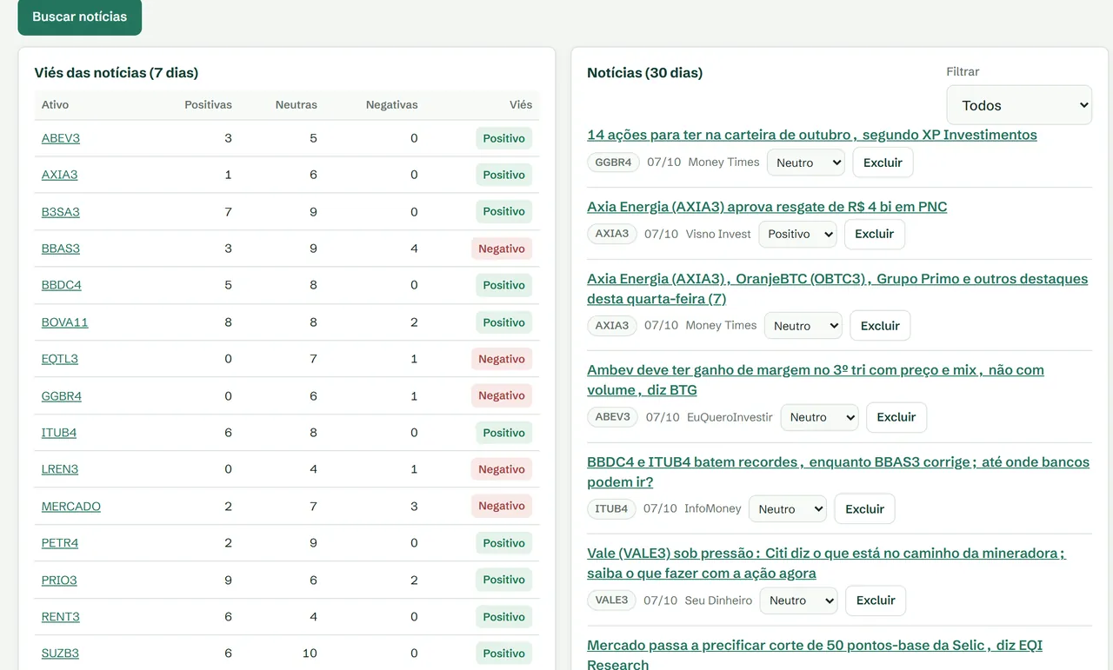Screen dimensions: 1113x670
Task: Open Vale (VALE3) sob pressão article
Action: 826,563
